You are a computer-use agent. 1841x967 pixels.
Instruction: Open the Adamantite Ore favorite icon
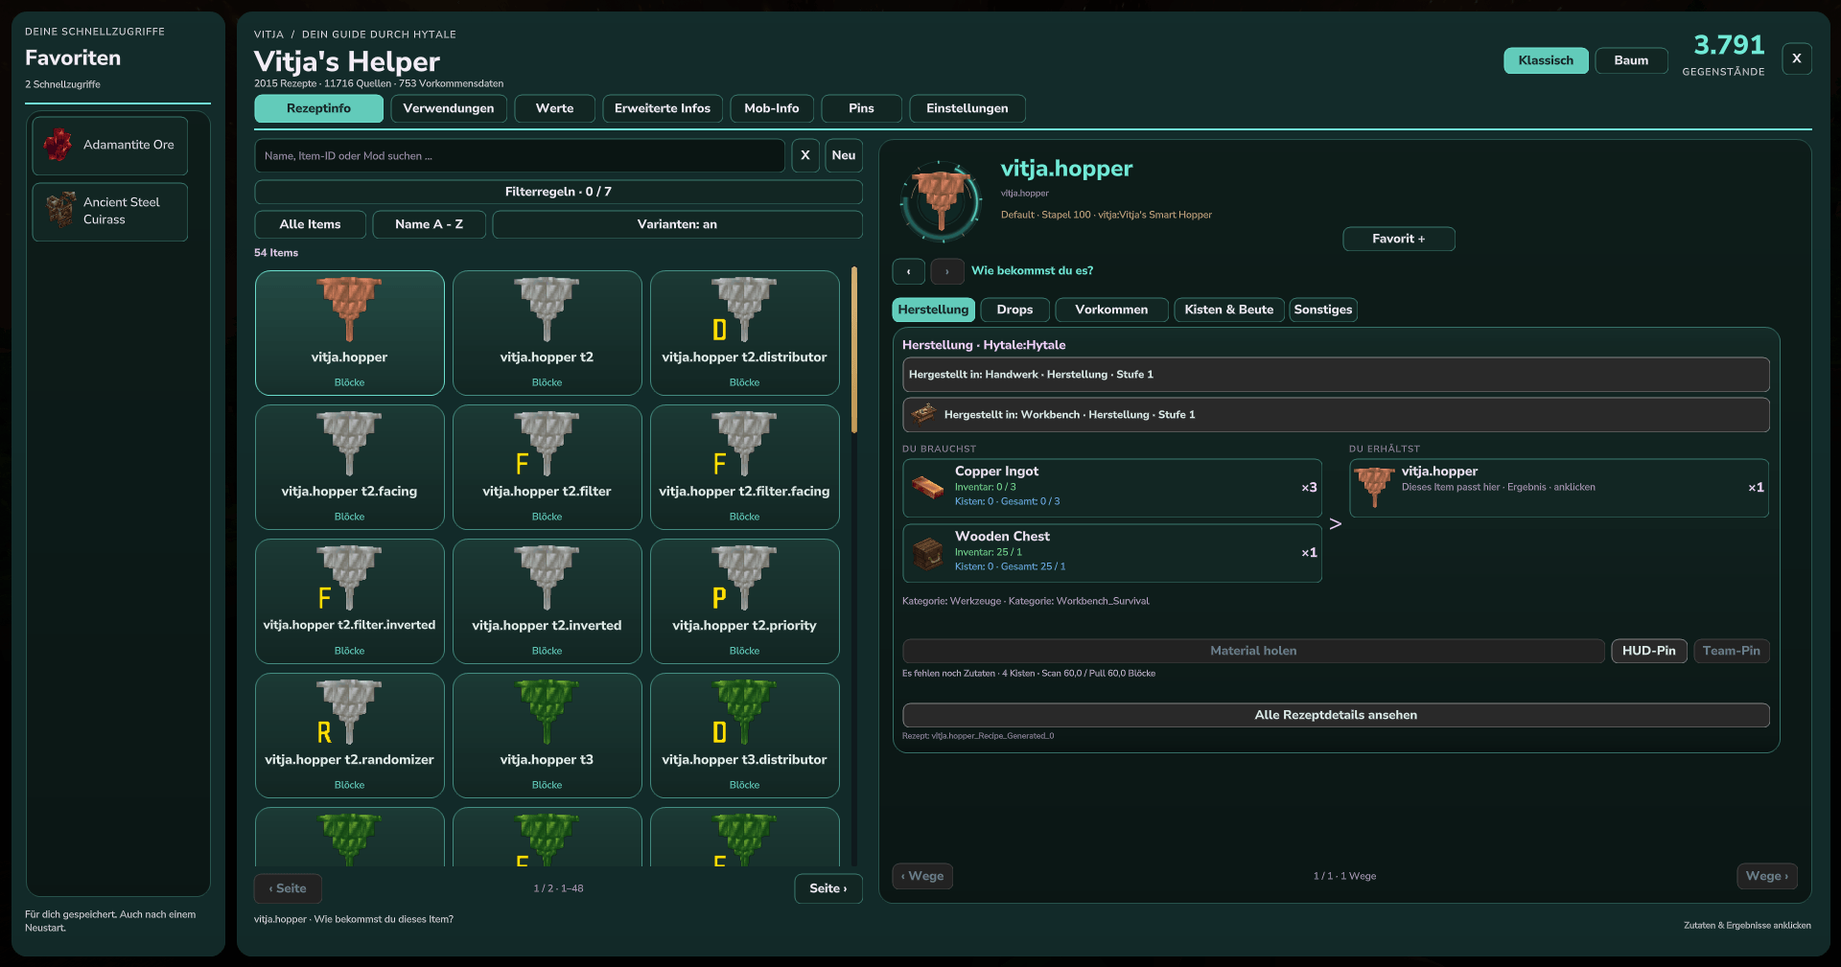[x=58, y=145]
